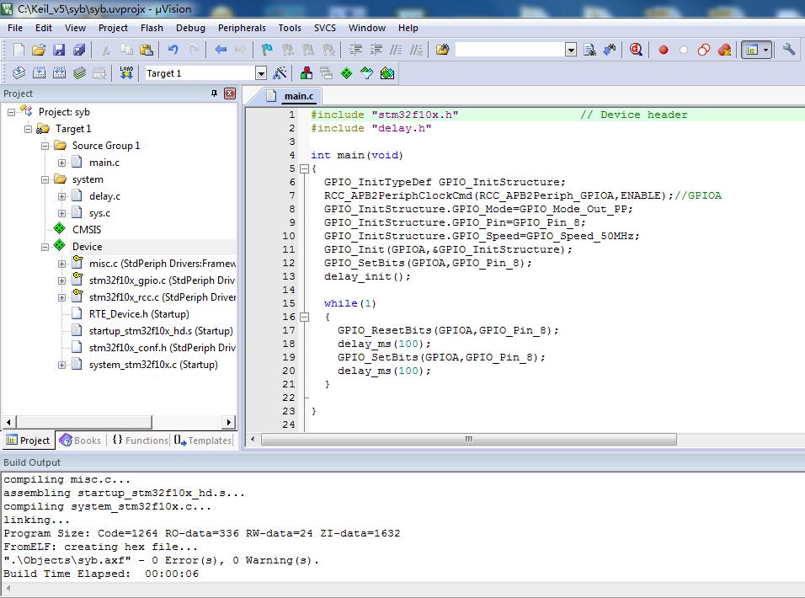Screen dimensions: 805x598
Task: Start or stop the debug session
Action: click(636, 50)
